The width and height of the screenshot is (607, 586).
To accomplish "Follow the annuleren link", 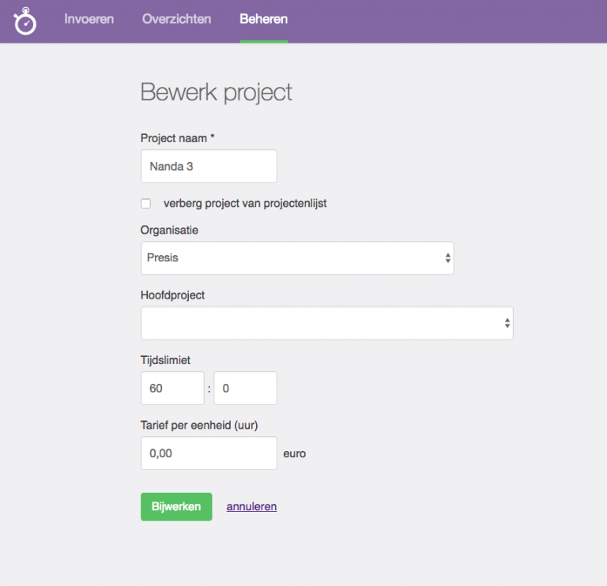I will point(251,507).
